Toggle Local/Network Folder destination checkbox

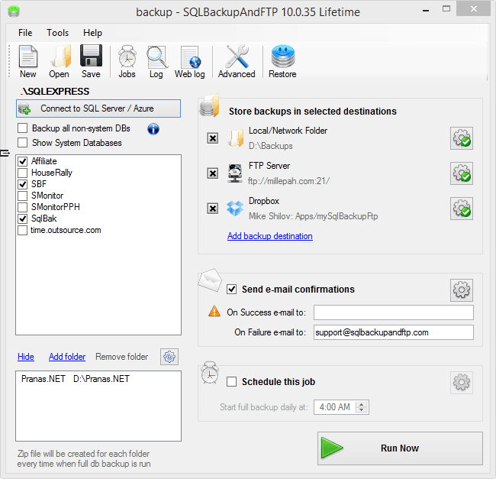coord(213,138)
